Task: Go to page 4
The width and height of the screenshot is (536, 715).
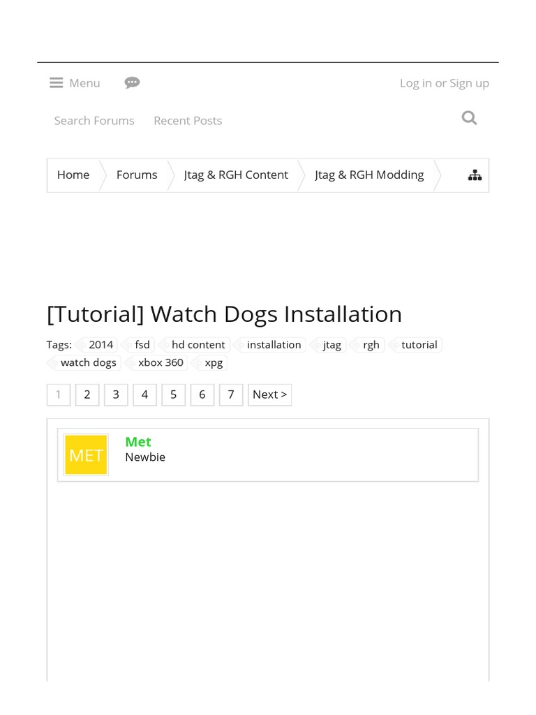Action: [144, 395]
